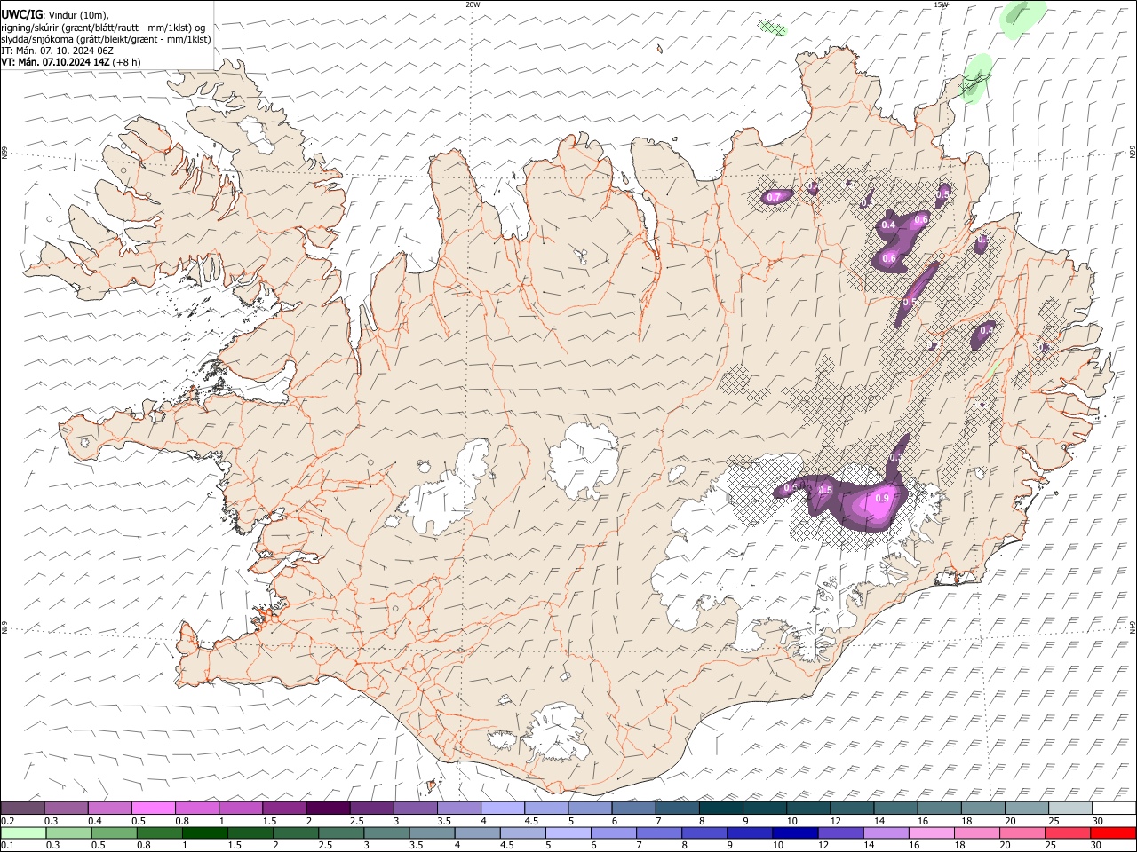Screen dimensions: 1137x852
Task: Select lower scale swatch starting at 2
Action: pos(297,832)
